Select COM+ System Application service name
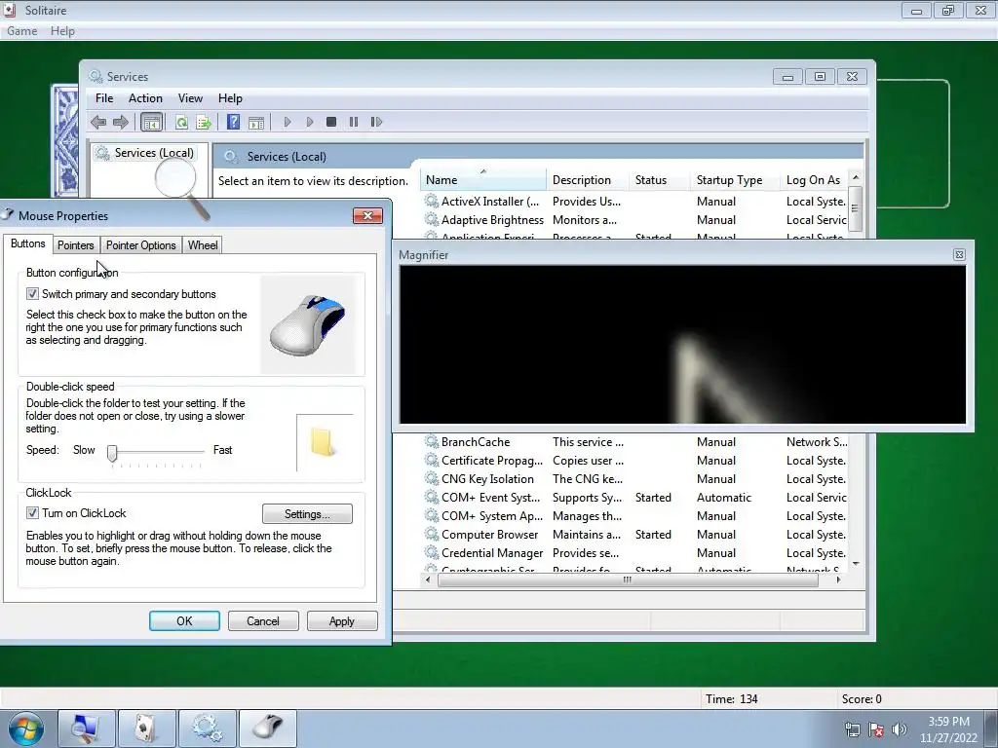Image resolution: width=998 pixels, height=748 pixels. click(492, 516)
